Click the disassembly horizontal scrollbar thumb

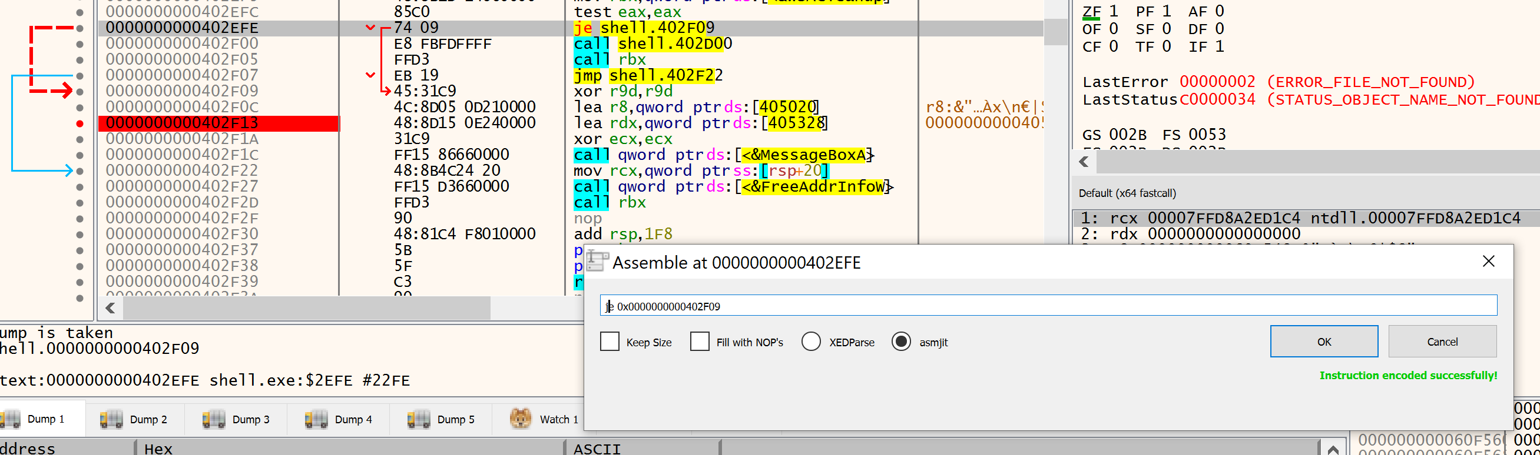(307, 308)
